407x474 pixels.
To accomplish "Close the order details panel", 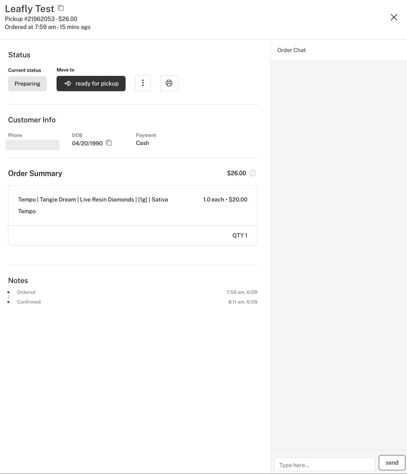I will pyautogui.click(x=394, y=17).
